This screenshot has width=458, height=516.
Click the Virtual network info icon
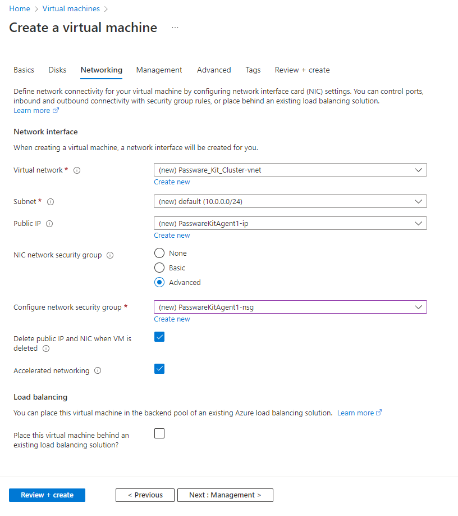click(x=77, y=170)
